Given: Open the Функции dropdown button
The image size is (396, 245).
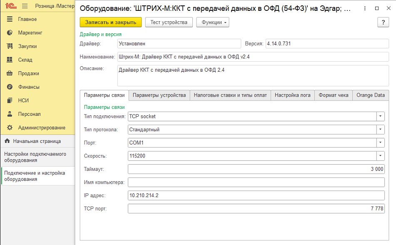Looking at the screenshot, I should [x=213, y=22].
